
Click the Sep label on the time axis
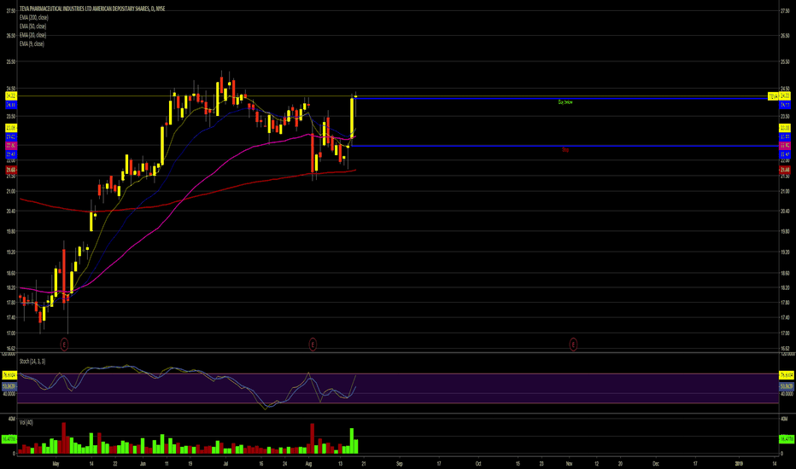tap(400, 463)
